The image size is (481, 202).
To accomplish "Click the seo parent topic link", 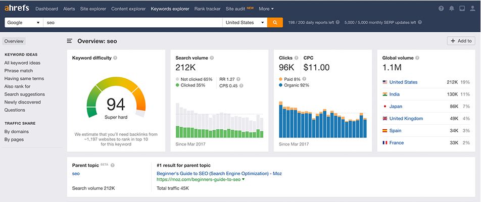I will [x=76, y=174].
